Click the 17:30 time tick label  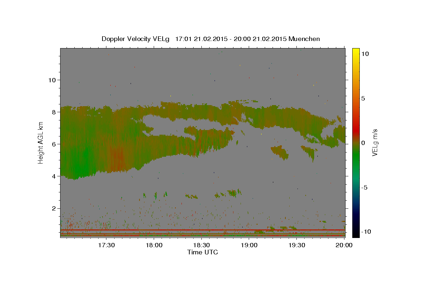[x=106, y=245]
